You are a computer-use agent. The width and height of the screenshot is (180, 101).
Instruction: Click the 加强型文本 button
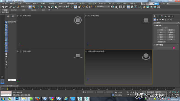pyautogui.click(x=161, y=42)
